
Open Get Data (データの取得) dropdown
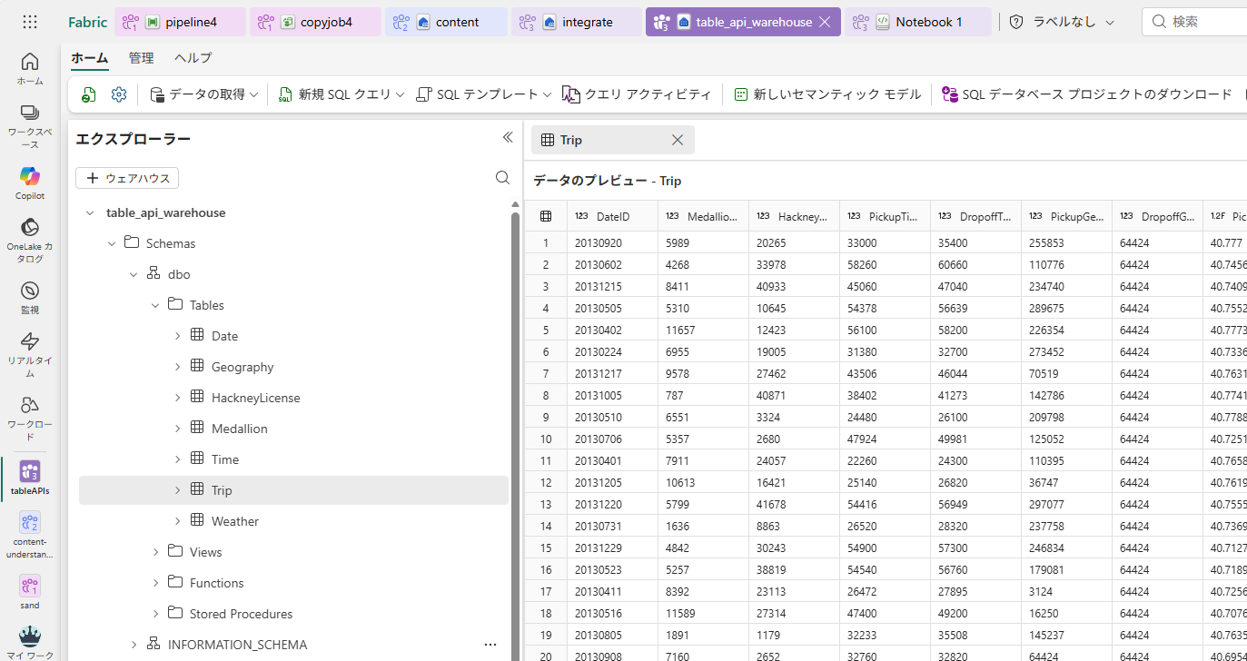(204, 94)
